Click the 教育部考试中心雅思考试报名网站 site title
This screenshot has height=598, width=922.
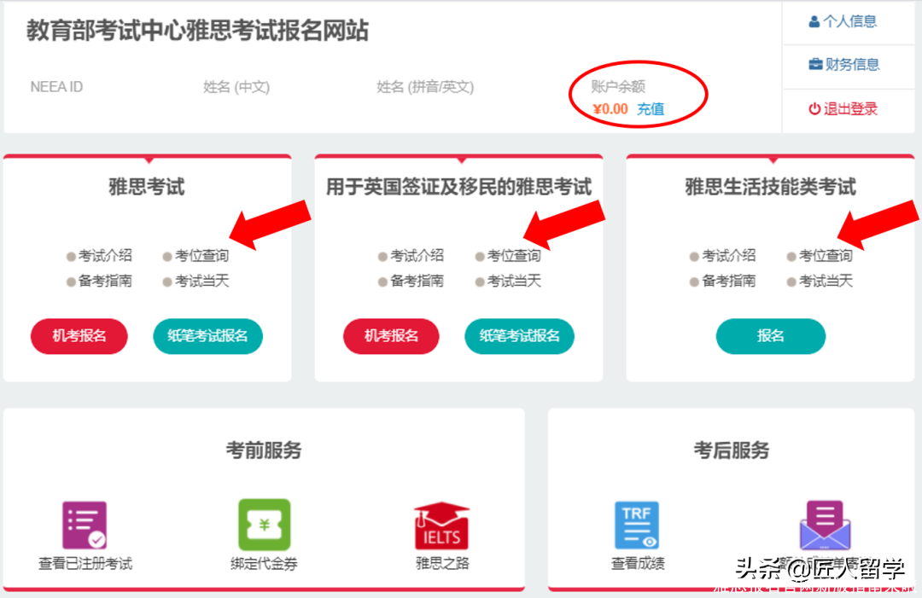click(195, 28)
